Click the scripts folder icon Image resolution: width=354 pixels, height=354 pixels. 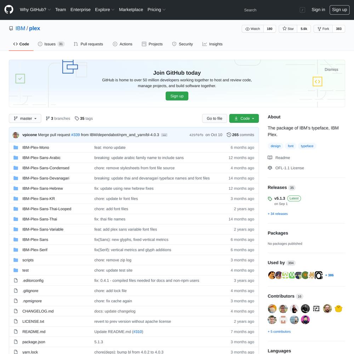click(x=16, y=260)
